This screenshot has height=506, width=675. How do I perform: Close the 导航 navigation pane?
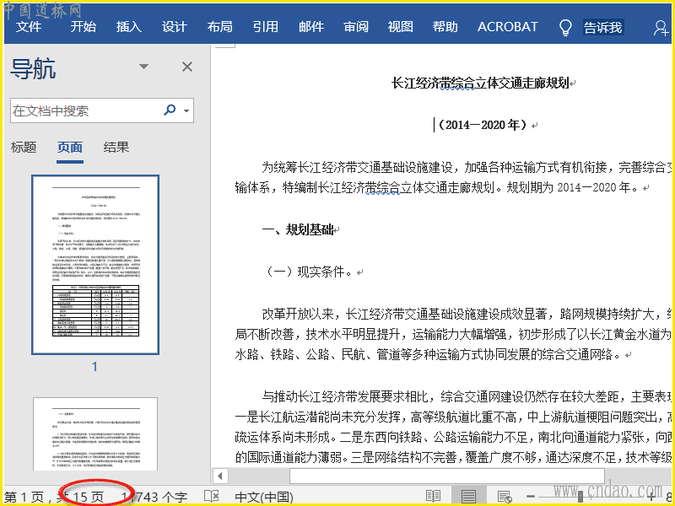(x=186, y=67)
